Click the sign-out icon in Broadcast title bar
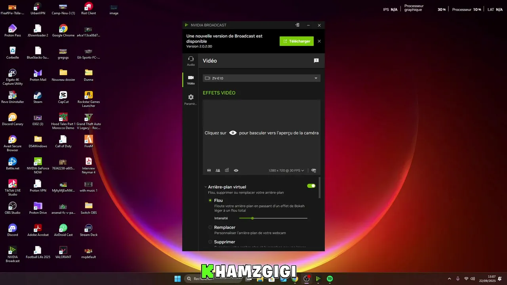This screenshot has height=285, width=507. (x=297, y=25)
